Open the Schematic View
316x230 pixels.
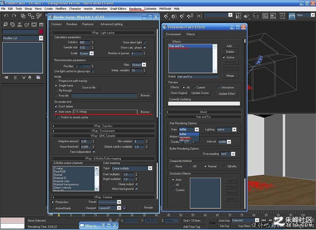[273, 16]
